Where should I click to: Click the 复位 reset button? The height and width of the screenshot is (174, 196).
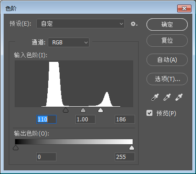tap(167, 41)
